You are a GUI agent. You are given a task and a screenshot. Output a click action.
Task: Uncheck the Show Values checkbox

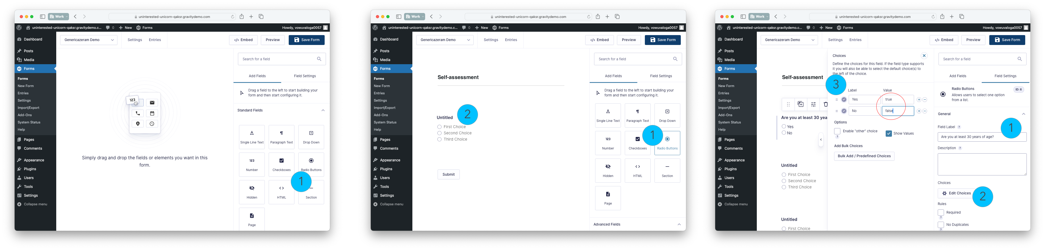coord(889,134)
